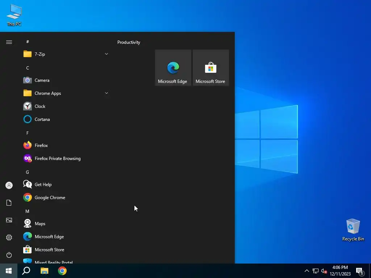
Task: Click the 'F' letter header
Action: (28, 133)
